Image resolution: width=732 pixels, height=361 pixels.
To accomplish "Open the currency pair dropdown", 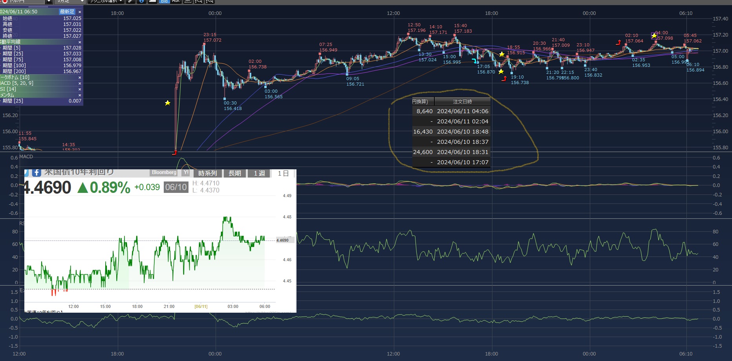I will click(x=49, y=2).
